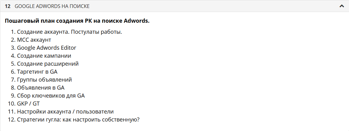
Task: Click the 'Создание кампании' list item
Action: [x=44, y=56]
